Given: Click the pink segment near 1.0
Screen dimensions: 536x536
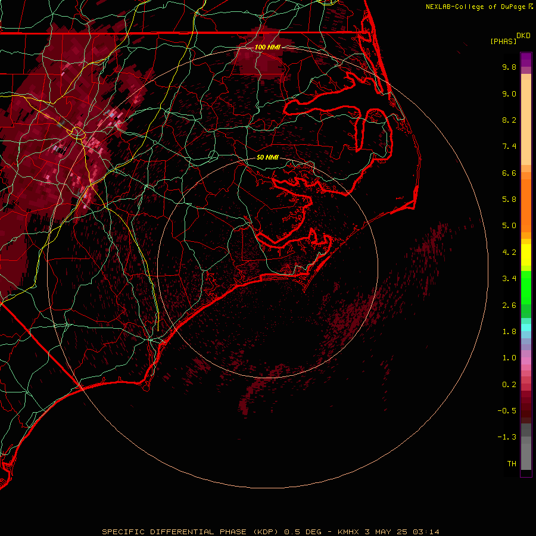Looking at the screenshot, I should coord(526,361).
